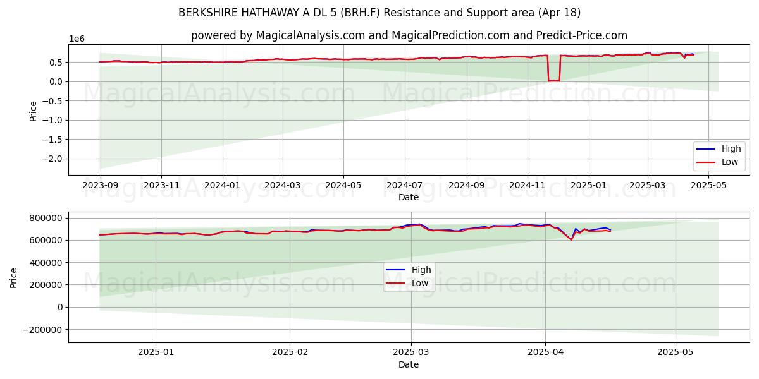This screenshot has height=379, width=759.
Task: Select '2025-05' tick on the upper chart
Action: [x=708, y=186]
